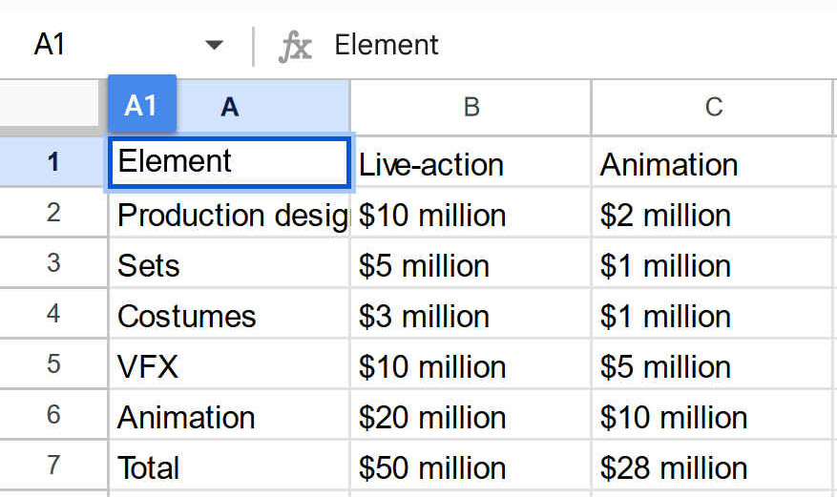The width and height of the screenshot is (837, 497).
Task: Click the $50 million total cell
Action: click(471, 467)
